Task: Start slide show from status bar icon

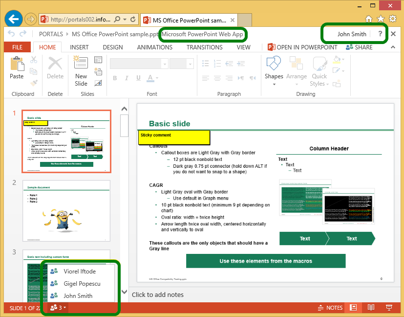Action: [x=389, y=307]
